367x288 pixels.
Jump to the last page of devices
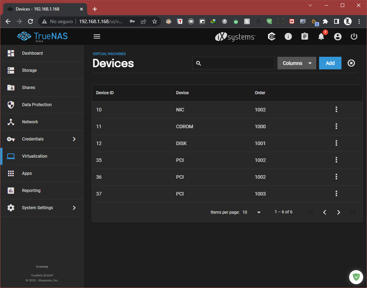pos(353,212)
